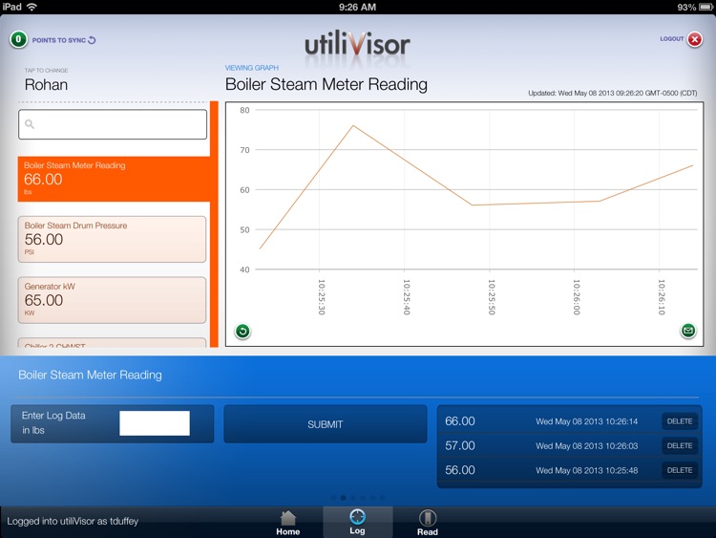Screen dimensions: 716x538
Task: Select the Boiler Steam Drum Pressure card
Action: pos(112,239)
